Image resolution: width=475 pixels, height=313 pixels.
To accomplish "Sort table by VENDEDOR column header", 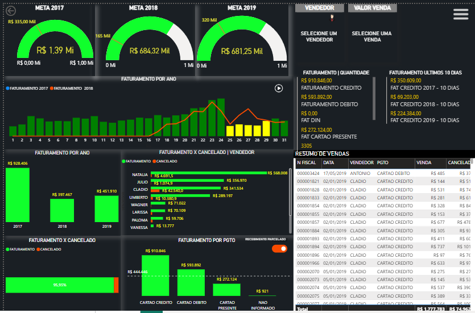I will [362, 162].
